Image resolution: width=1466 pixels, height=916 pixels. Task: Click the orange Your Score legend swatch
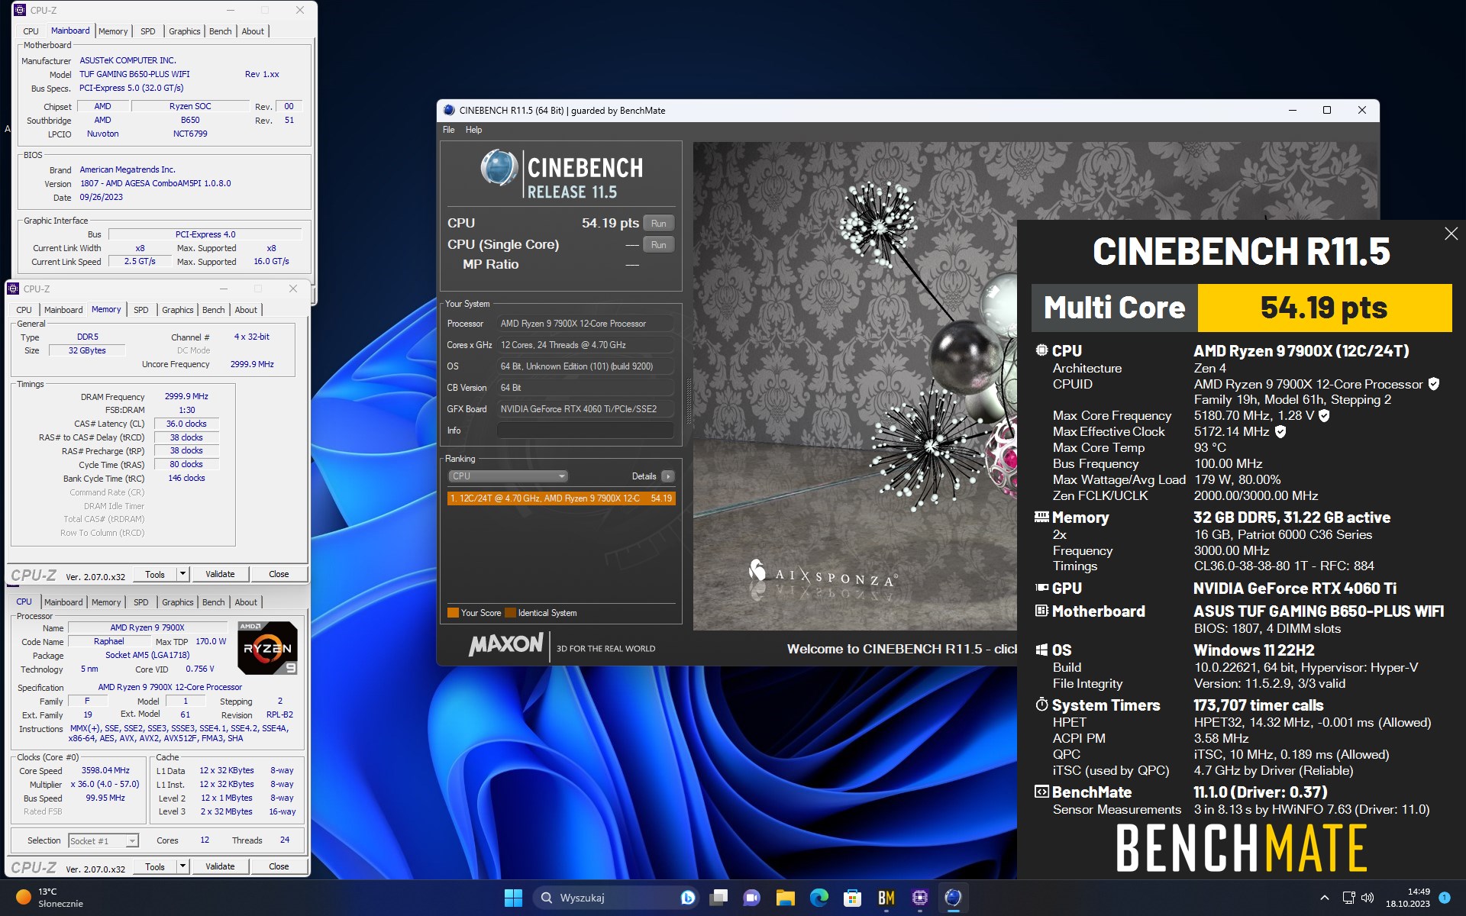point(453,613)
